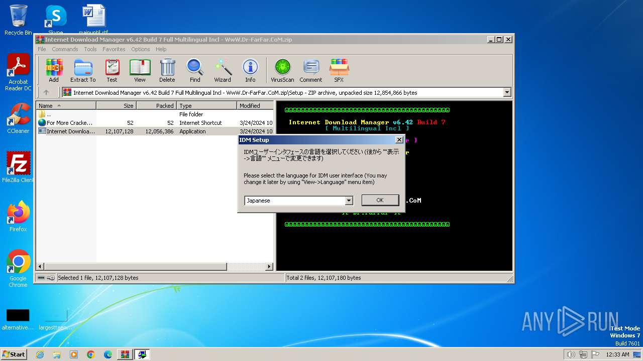This screenshot has height=361, width=643.
Task: Click Edge icon in the taskbar
Action: 108,354
